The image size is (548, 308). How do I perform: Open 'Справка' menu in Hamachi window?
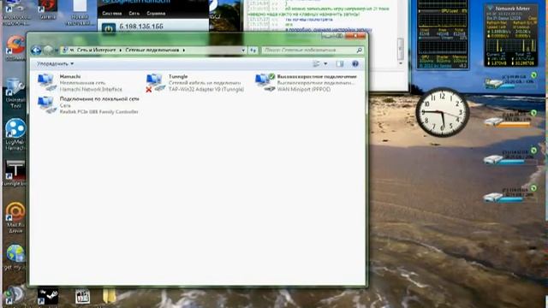(156, 14)
